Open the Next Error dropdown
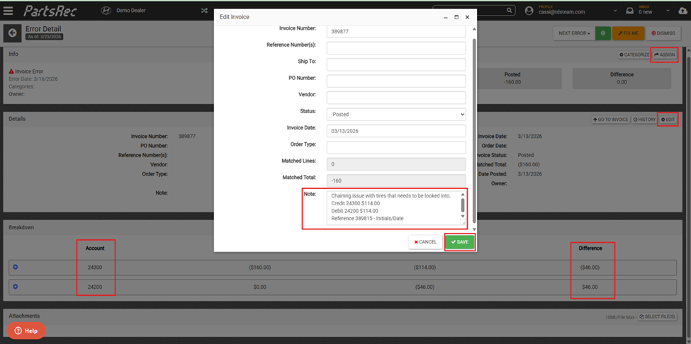The height and width of the screenshot is (344, 691). click(574, 33)
